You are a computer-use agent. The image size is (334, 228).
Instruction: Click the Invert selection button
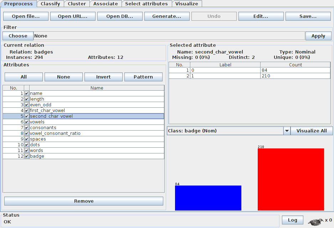pos(103,77)
